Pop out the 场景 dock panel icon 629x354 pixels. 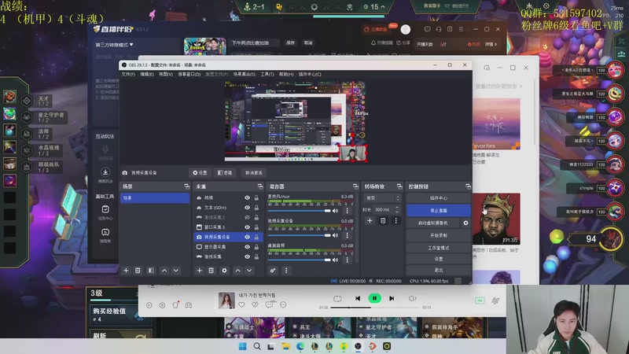(186, 186)
